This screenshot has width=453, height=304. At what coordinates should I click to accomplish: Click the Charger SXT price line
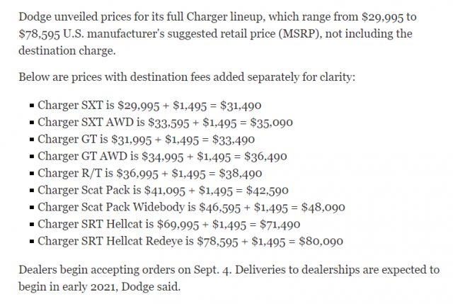click(149, 105)
